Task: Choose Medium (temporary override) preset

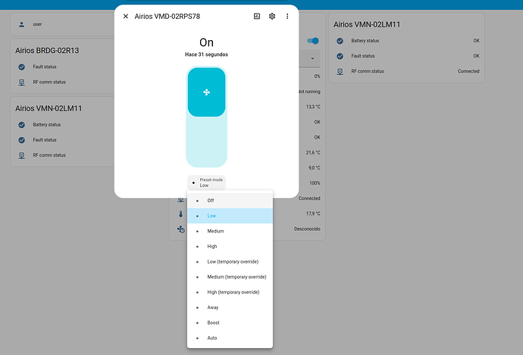Action: coord(230,277)
